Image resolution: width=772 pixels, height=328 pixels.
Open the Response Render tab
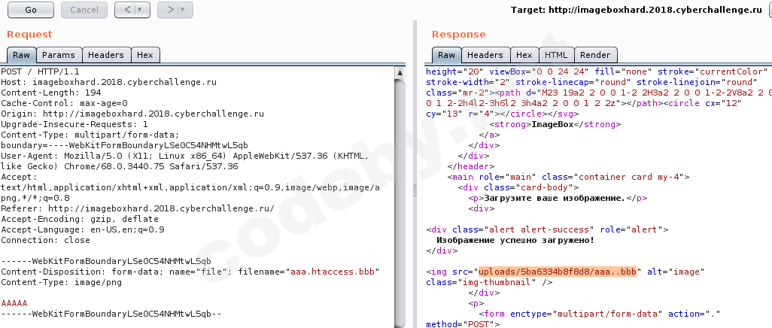[x=595, y=55]
